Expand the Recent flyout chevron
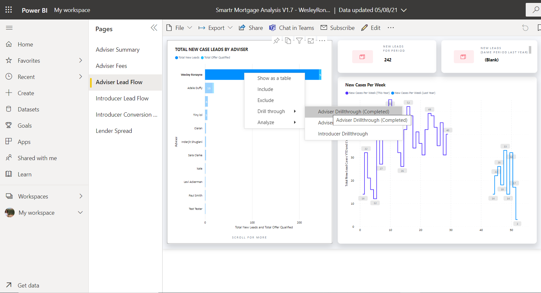 point(81,77)
